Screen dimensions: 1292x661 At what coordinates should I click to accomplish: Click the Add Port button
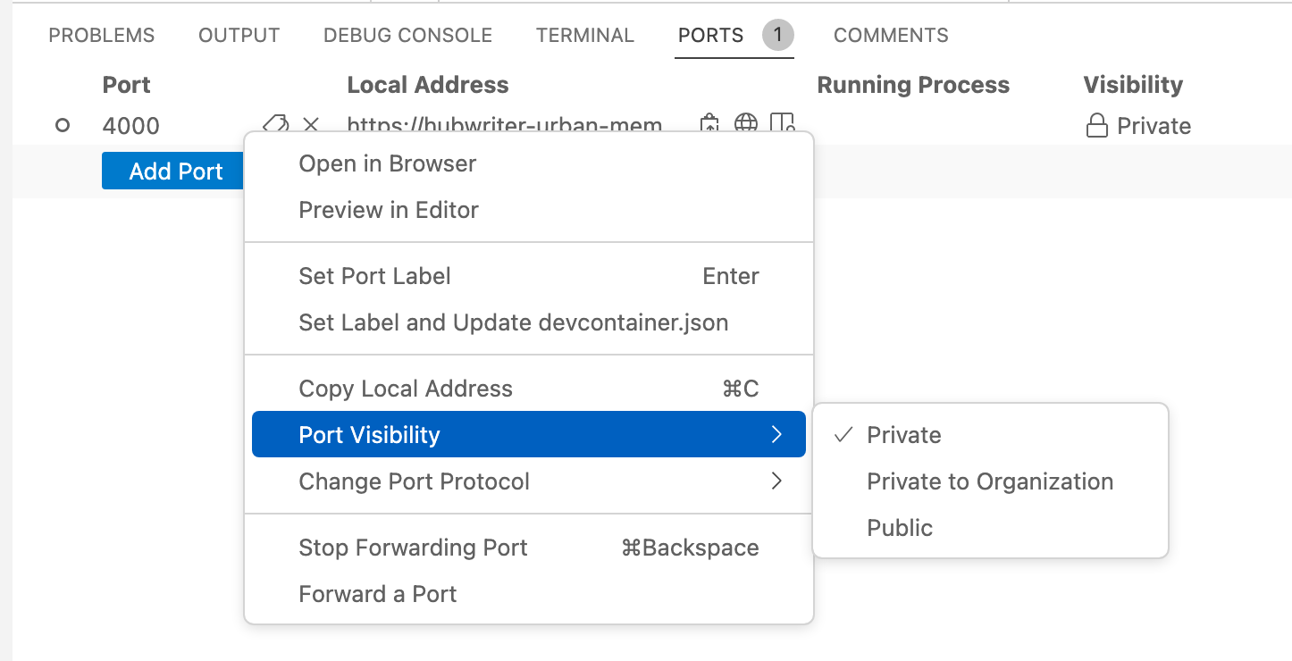[x=172, y=171]
